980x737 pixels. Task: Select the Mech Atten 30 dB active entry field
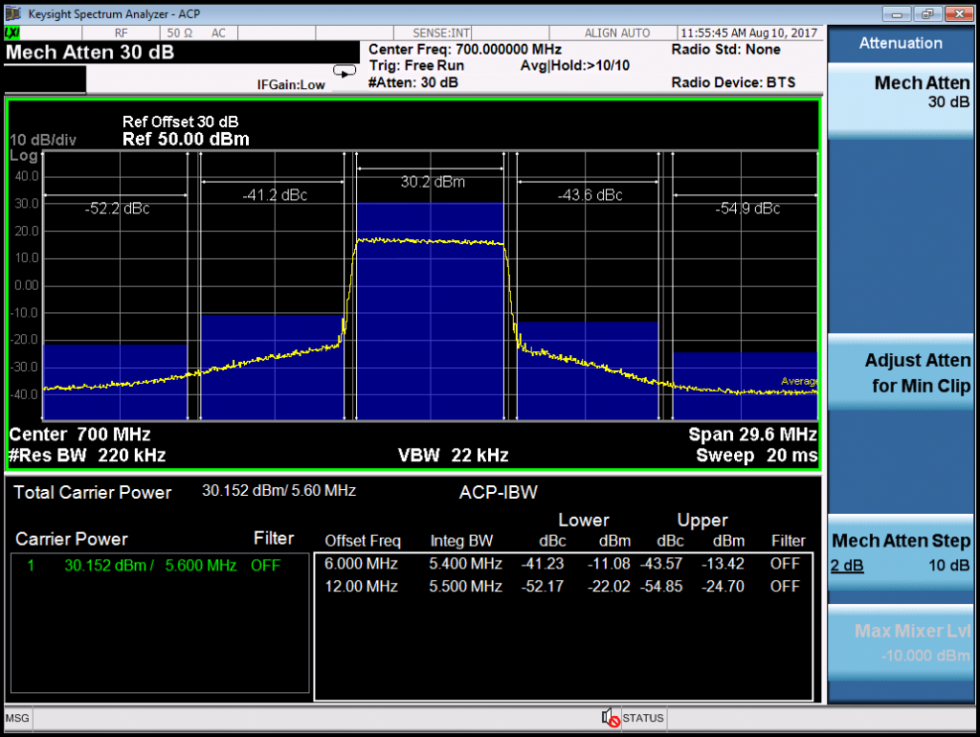pyautogui.click(x=91, y=53)
